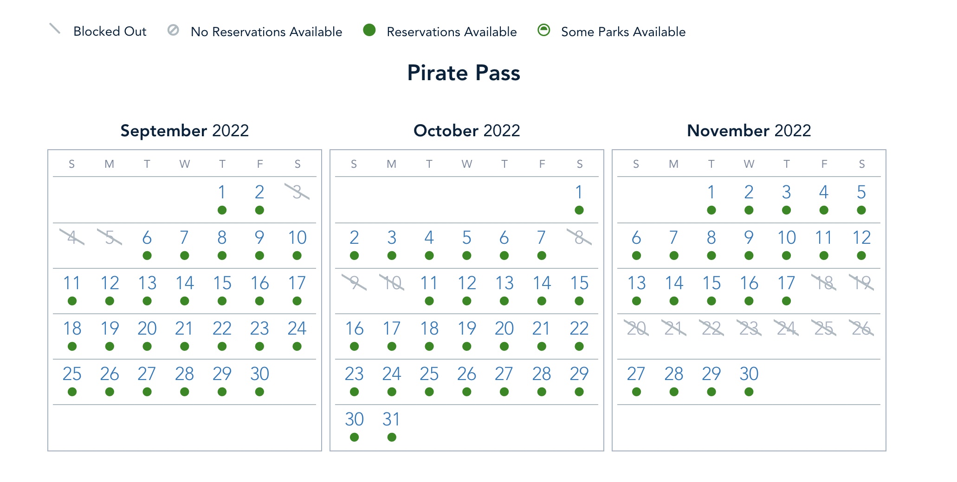Click the No Reservations Available legend icon
The width and height of the screenshot is (957, 482).
coord(173,30)
